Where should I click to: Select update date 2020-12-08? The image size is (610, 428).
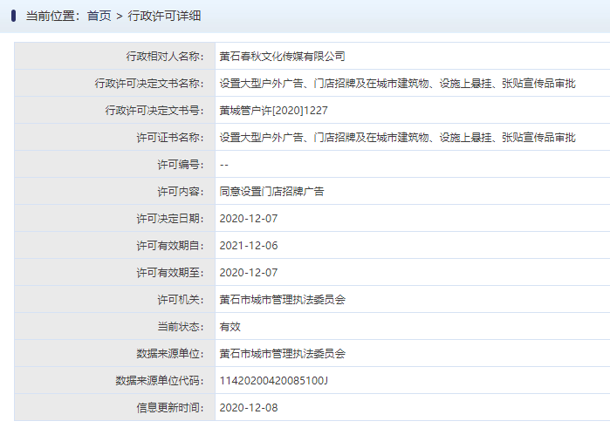pos(249,408)
